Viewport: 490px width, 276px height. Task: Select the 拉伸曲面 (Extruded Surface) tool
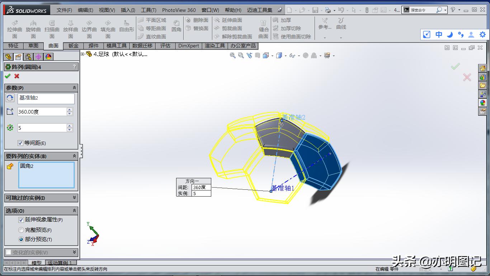click(14, 28)
